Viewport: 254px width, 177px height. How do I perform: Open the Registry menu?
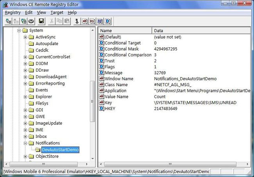coord(13,13)
